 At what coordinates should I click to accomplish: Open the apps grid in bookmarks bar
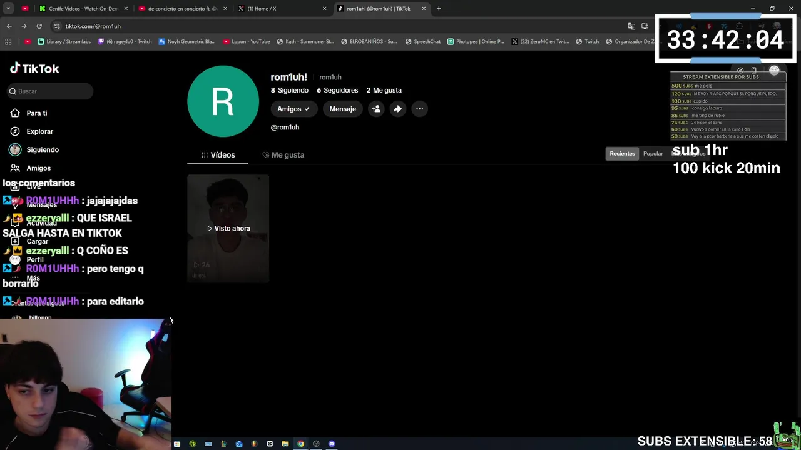[8, 42]
